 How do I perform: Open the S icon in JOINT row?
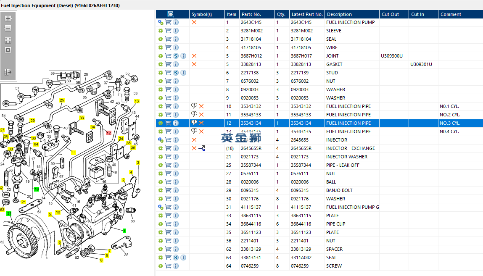coord(176,56)
